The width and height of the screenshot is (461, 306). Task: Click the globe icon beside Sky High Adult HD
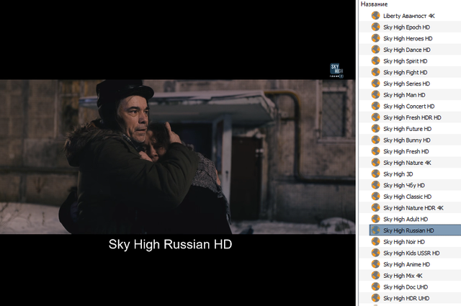pyautogui.click(x=375, y=219)
